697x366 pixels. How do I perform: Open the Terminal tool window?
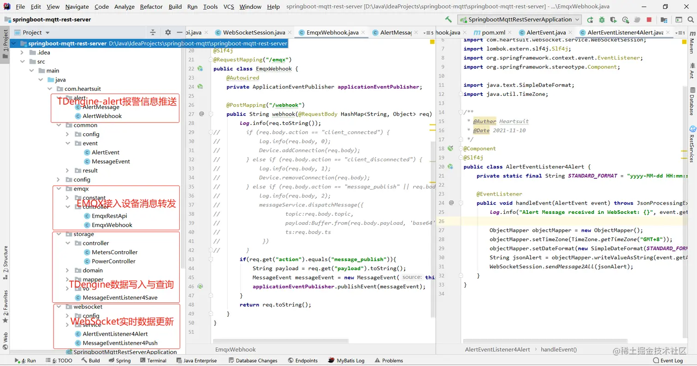[x=153, y=360]
